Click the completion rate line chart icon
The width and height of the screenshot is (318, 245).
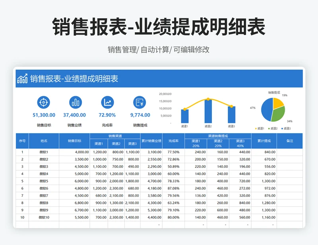107,102
